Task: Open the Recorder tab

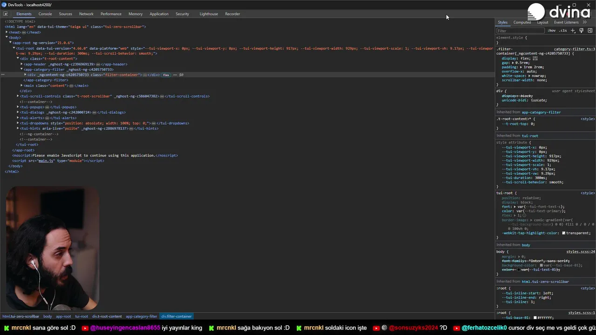Action: pyautogui.click(x=232, y=14)
